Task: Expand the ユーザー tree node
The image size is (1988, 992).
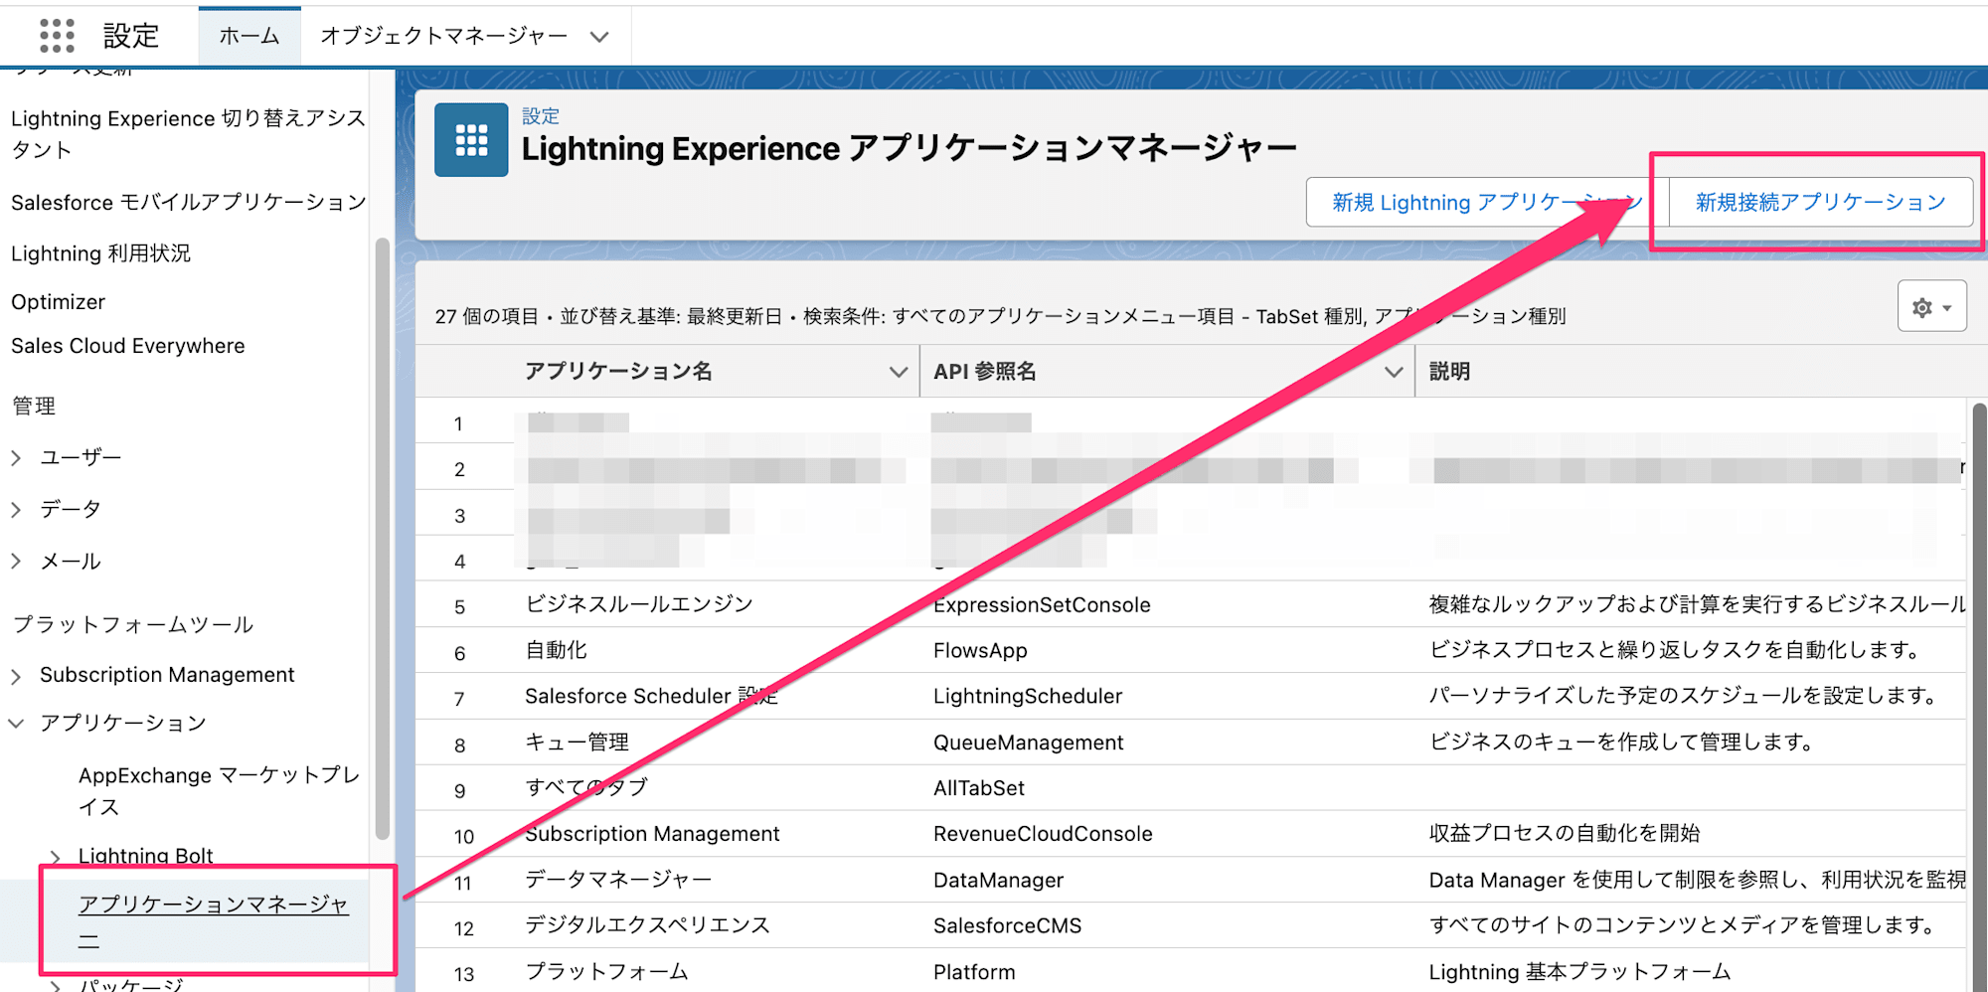Action: [16, 457]
